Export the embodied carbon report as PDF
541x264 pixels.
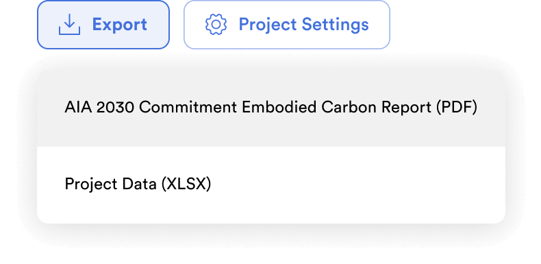coord(271,108)
